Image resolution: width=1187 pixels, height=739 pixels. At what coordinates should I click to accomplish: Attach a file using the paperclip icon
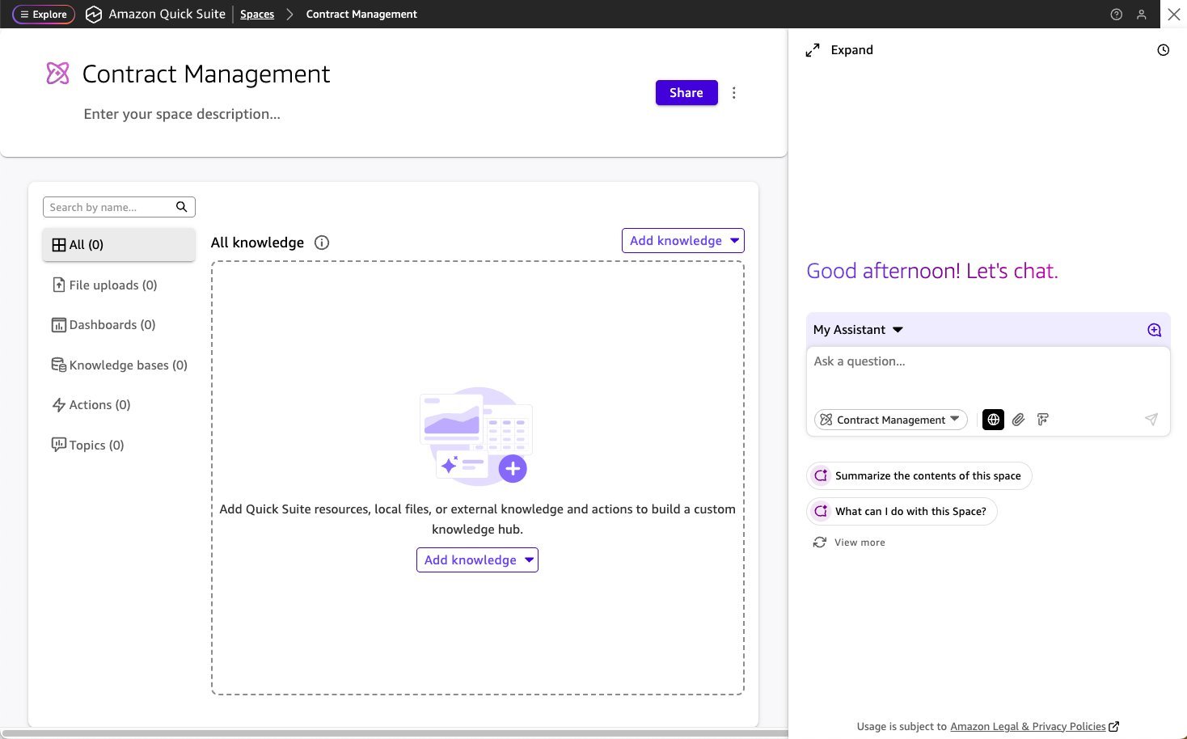(x=1018, y=420)
